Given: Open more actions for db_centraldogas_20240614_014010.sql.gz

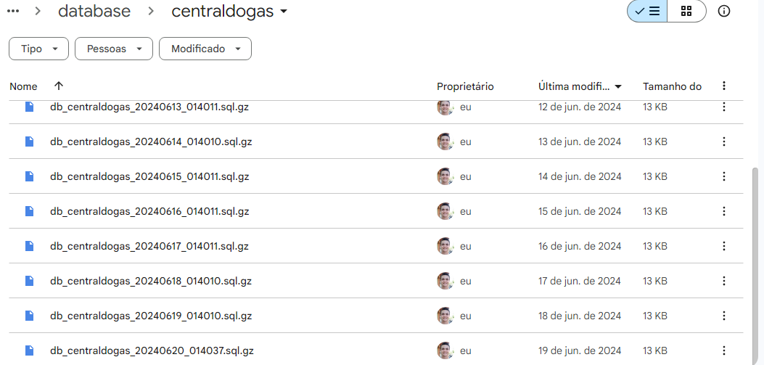Looking at the screenshot, I should 723,142.
